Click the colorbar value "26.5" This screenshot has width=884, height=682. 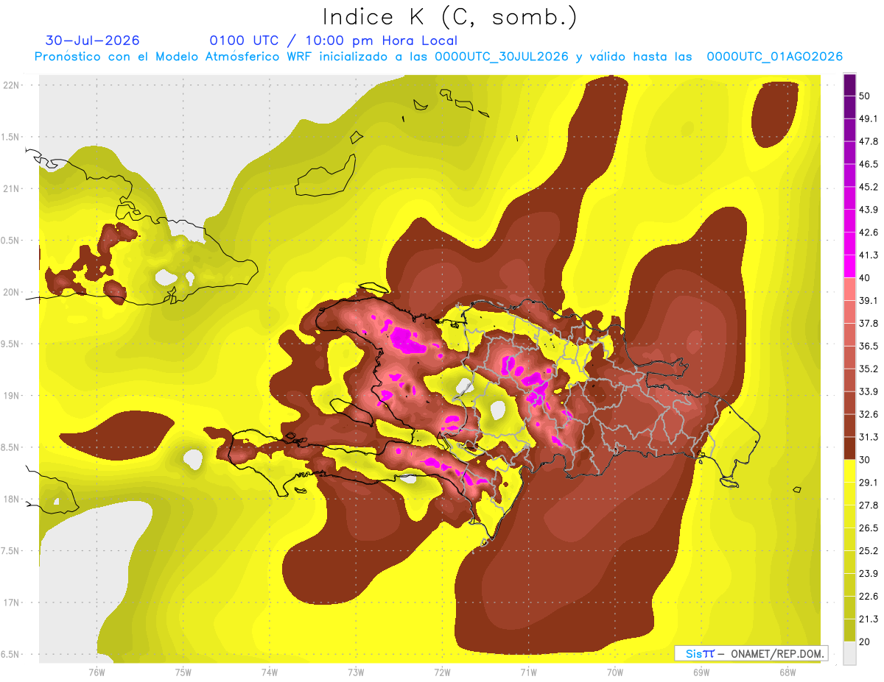point(869,528)
